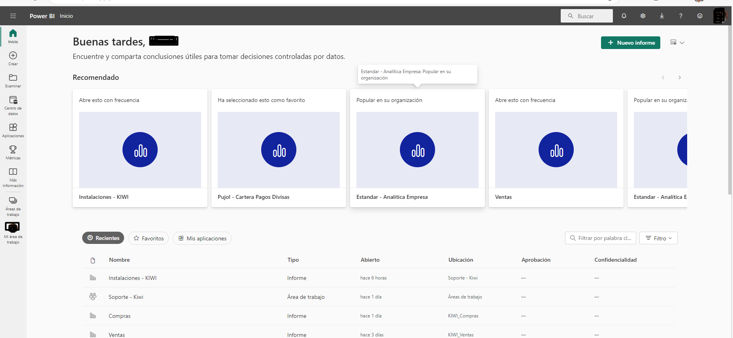Image resolution: width=733 pixels, height=338 pixels.
Task: Select the Mis aplicaciones tab
Action: (202, 238)
